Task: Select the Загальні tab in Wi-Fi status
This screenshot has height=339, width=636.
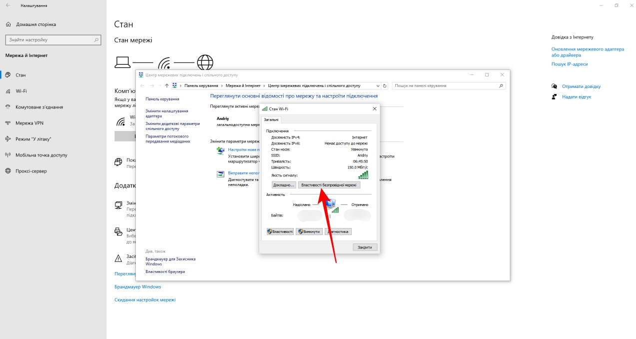Action: (x=272, y=119)
